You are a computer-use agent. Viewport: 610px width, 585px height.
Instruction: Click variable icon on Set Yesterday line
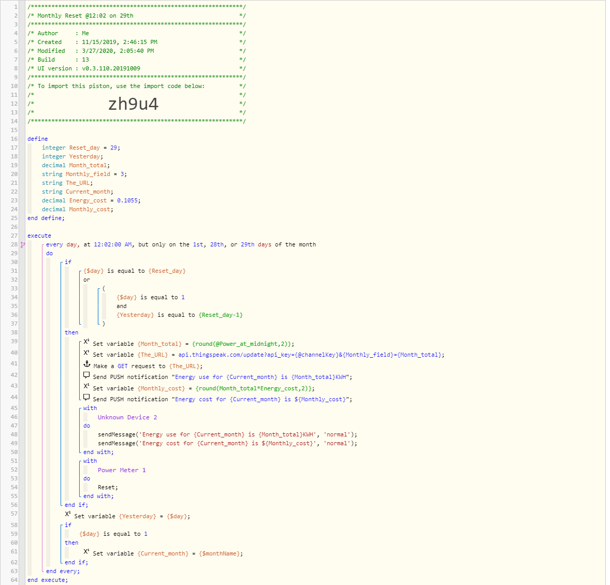(68, 514)
